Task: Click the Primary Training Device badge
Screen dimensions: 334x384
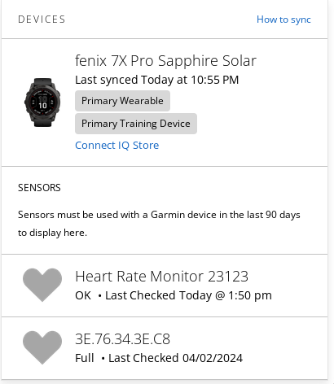Action: pos(136,124)
